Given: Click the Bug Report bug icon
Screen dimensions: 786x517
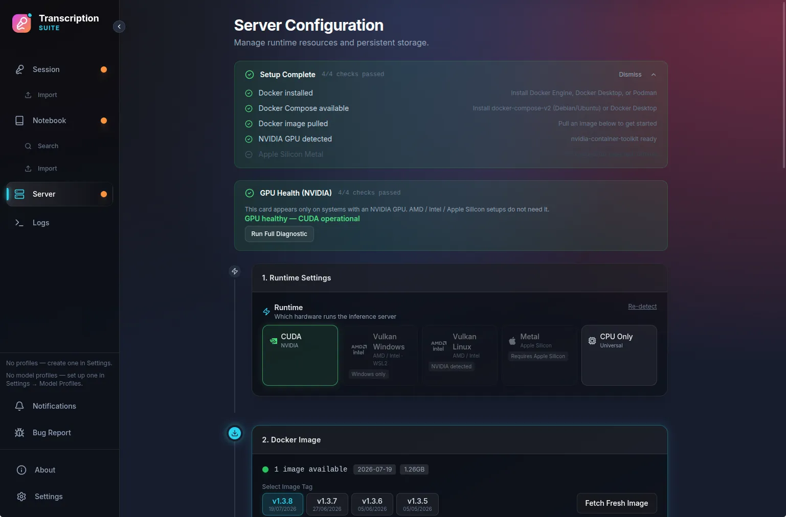Looking at the screenshot, I should click(19, 433).
